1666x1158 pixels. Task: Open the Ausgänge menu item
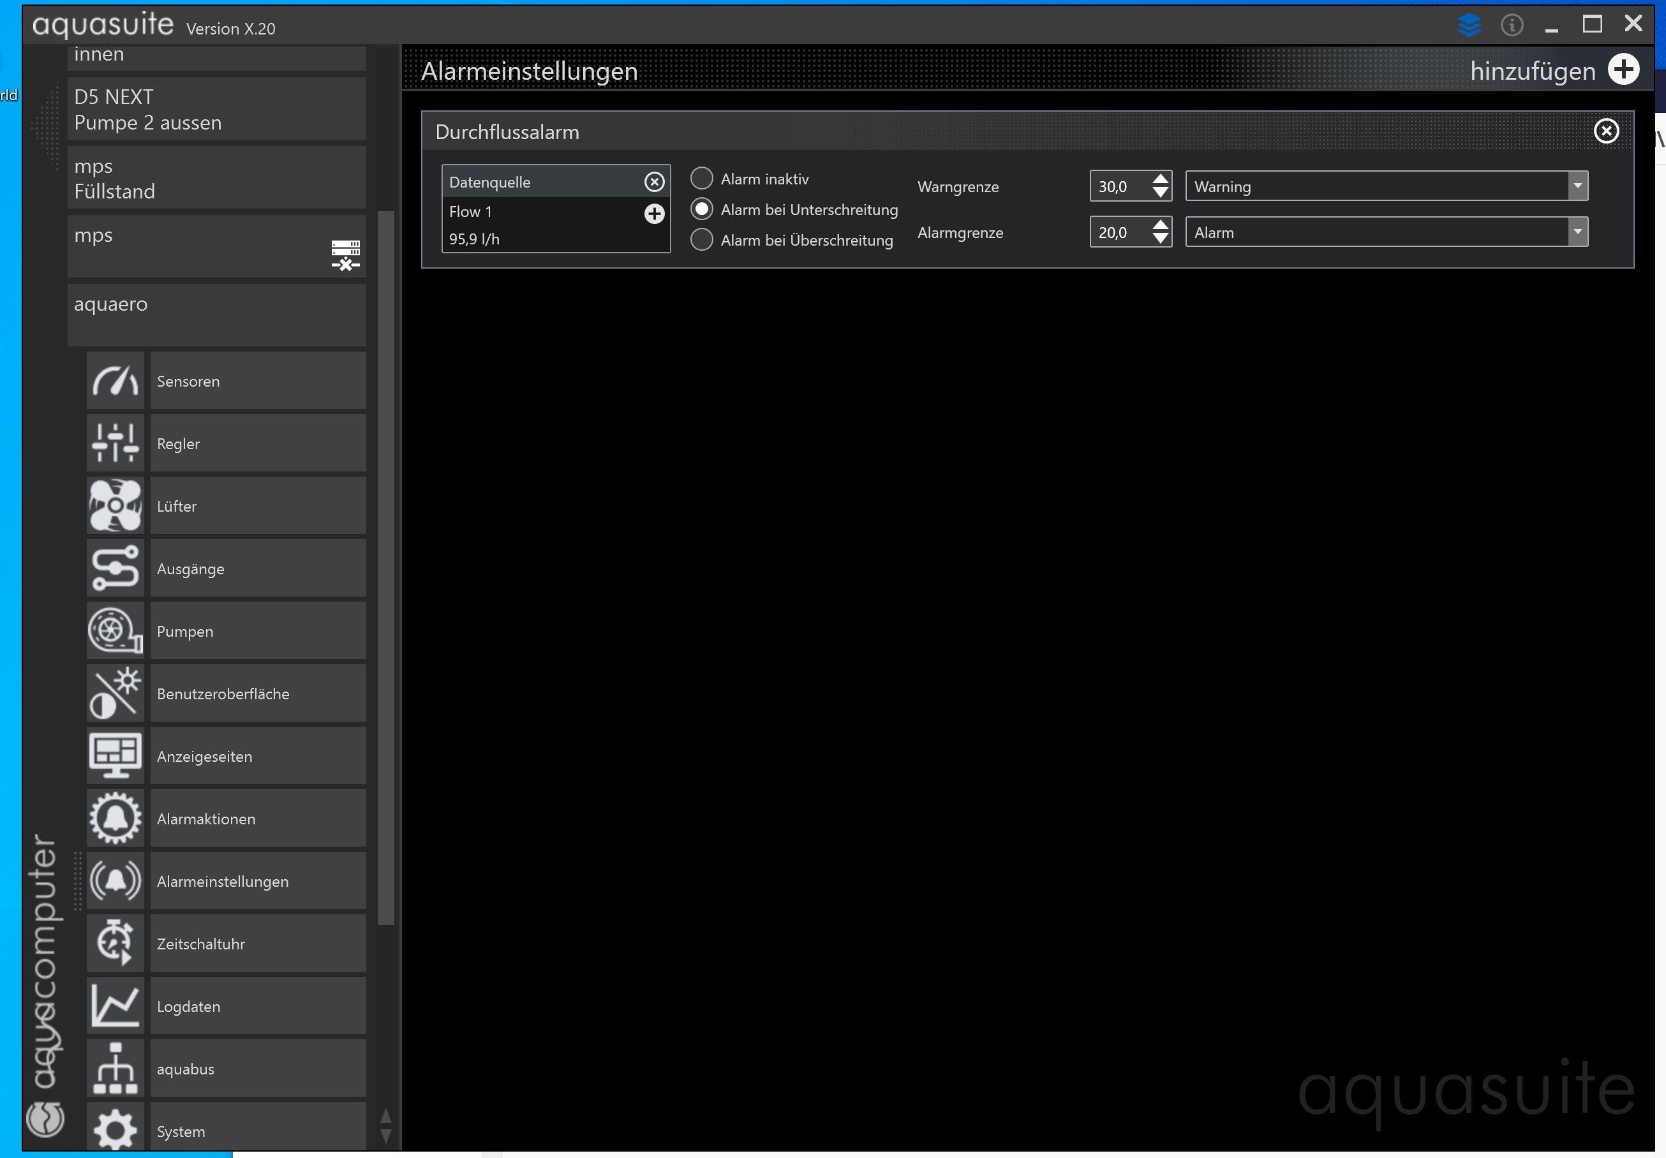[x=258, y=567]
